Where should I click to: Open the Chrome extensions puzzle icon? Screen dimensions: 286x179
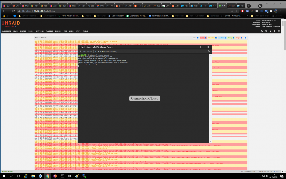click(x=271, y=11)
